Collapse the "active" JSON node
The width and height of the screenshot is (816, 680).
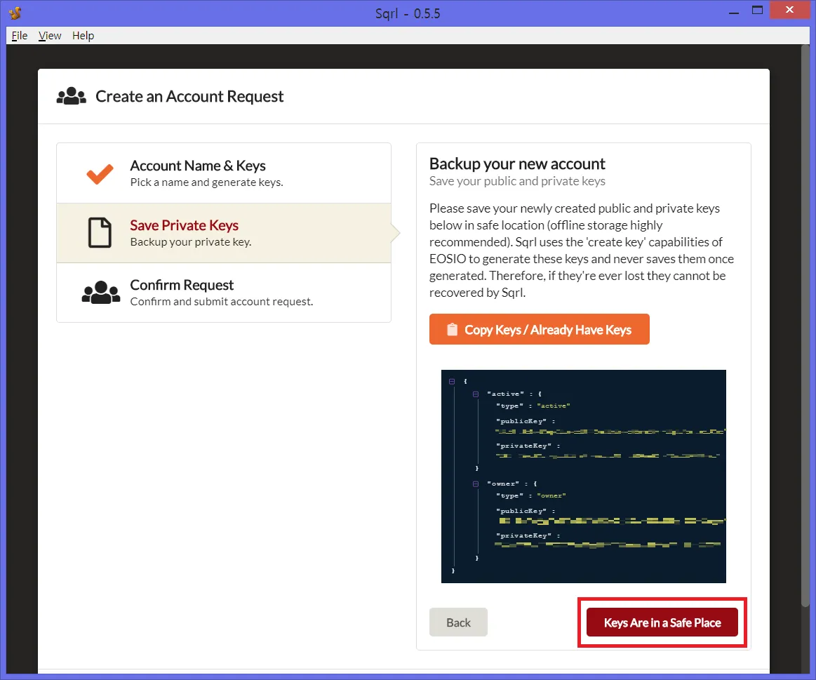[476, 394]
